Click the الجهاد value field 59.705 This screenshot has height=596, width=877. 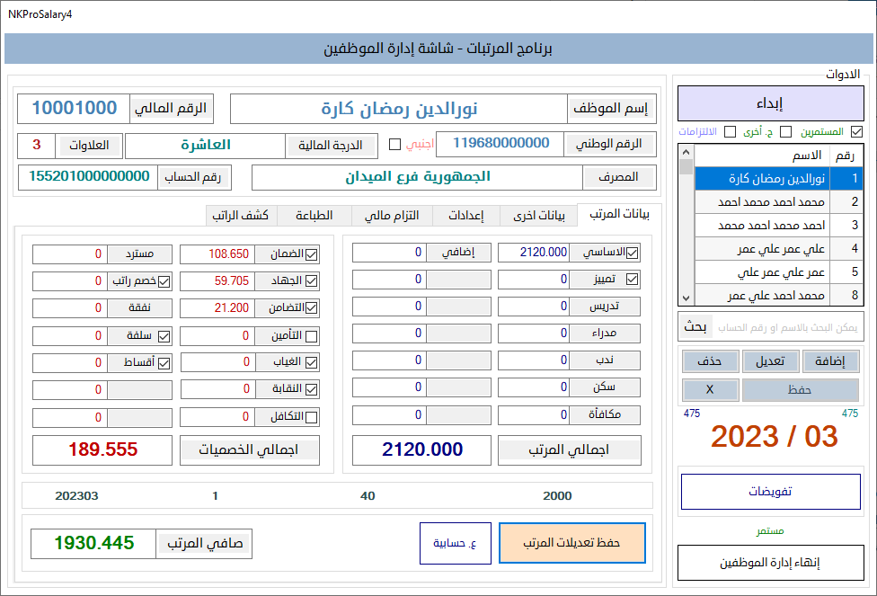[x=217, y=281]
